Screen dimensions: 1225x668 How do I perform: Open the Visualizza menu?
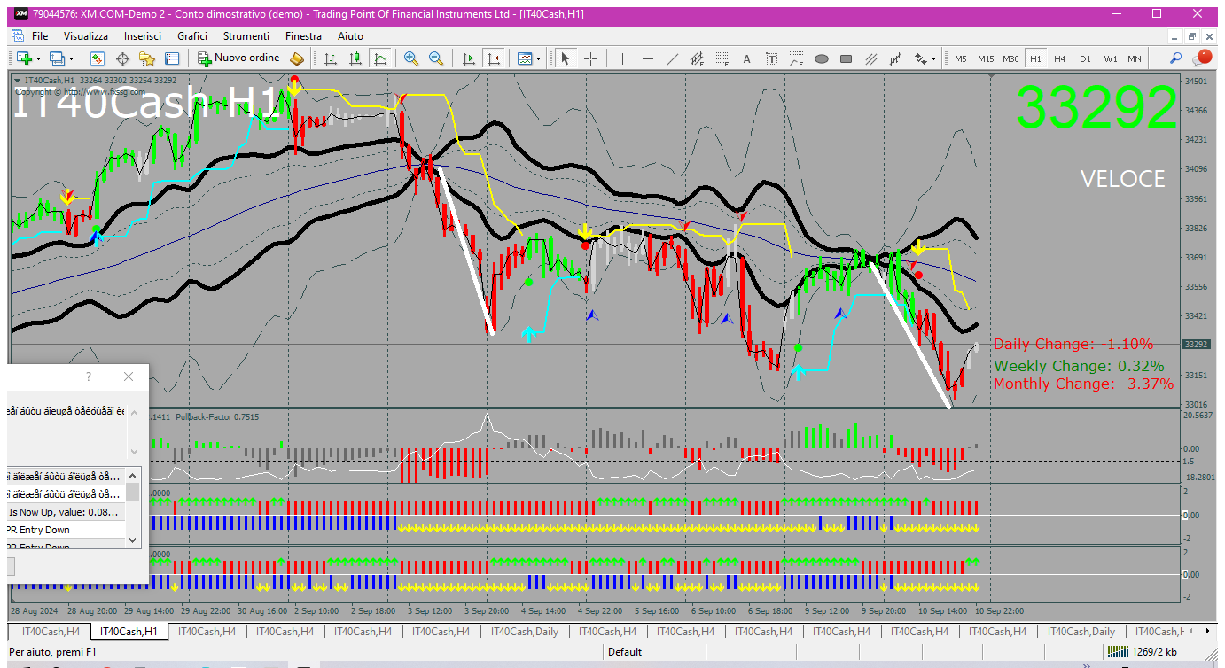tap(86, 36)
